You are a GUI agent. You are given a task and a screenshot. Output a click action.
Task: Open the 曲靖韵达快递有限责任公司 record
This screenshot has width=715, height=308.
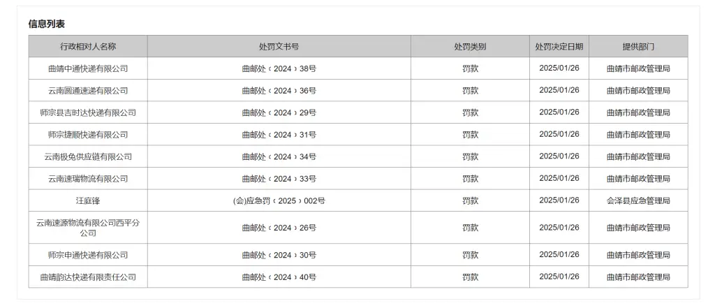point(88,277)
